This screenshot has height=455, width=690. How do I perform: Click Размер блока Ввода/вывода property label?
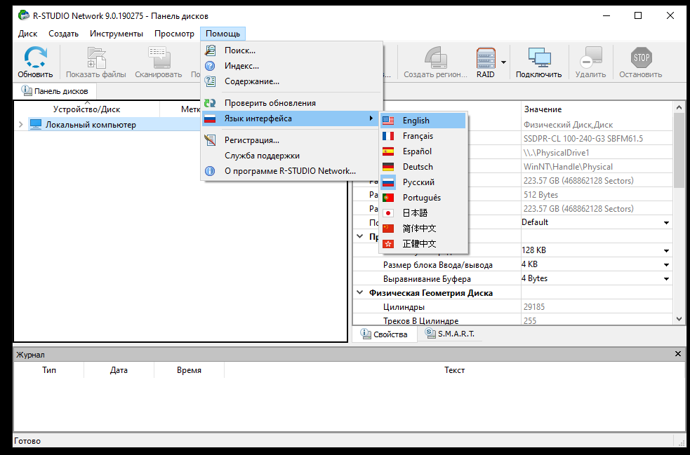tap(438, 264)
